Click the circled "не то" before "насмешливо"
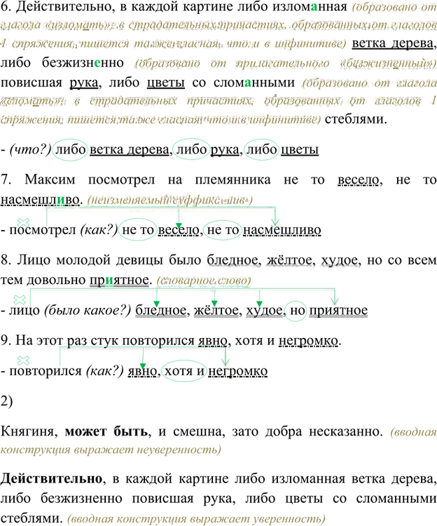The width and height of the screenshot is (437, 526). (x=223, y=230)
